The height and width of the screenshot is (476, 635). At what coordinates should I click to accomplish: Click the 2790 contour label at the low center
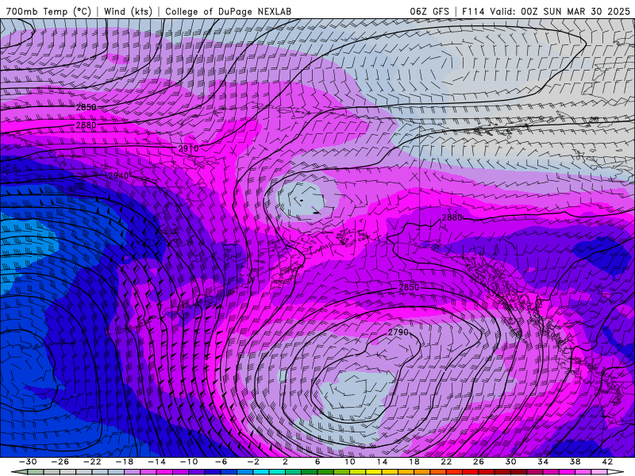pyautogui.click(x=398, y=332)
